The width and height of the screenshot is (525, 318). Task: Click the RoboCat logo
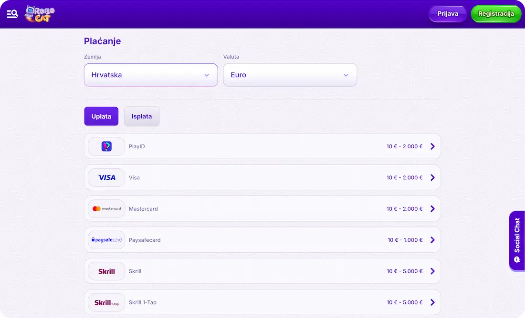tap(40, 14)
